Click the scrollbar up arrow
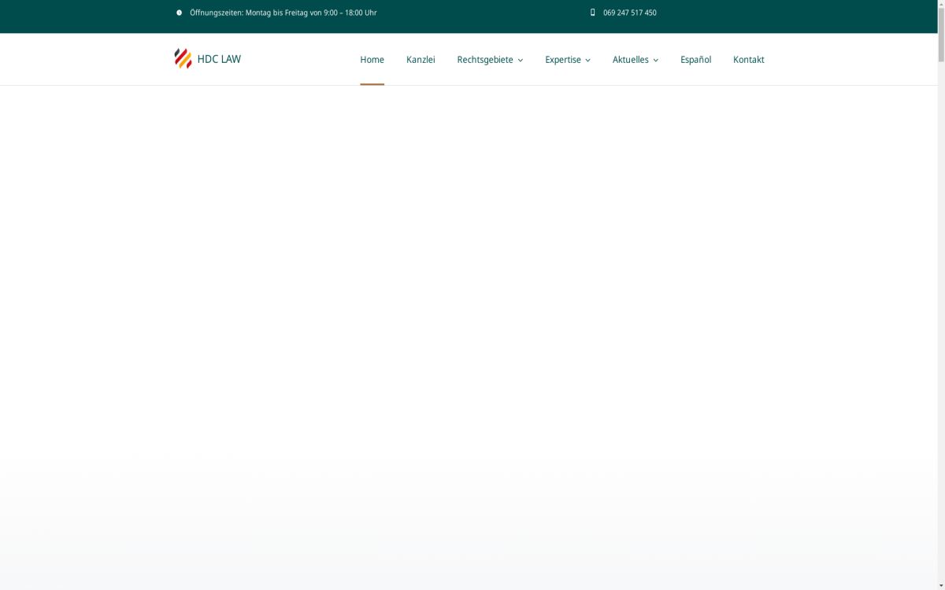This screenshot has width=945, height=590. click(x=941, y=5)
